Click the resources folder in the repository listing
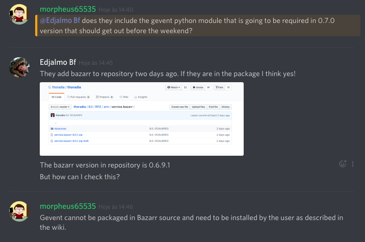 (61, 128)
